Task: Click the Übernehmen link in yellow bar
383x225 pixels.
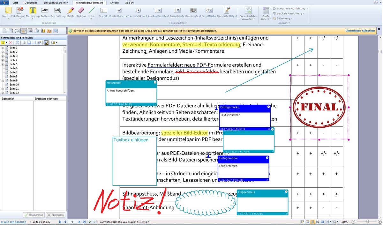Action: pos(353,31)
